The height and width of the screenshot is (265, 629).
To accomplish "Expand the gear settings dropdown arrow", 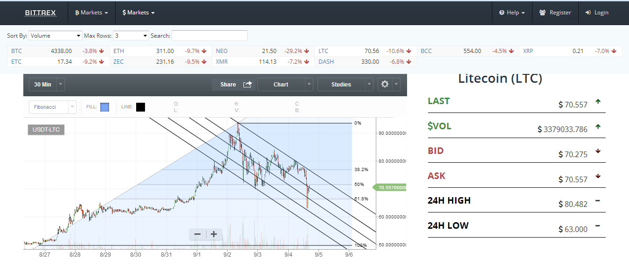I will [396, 85].
